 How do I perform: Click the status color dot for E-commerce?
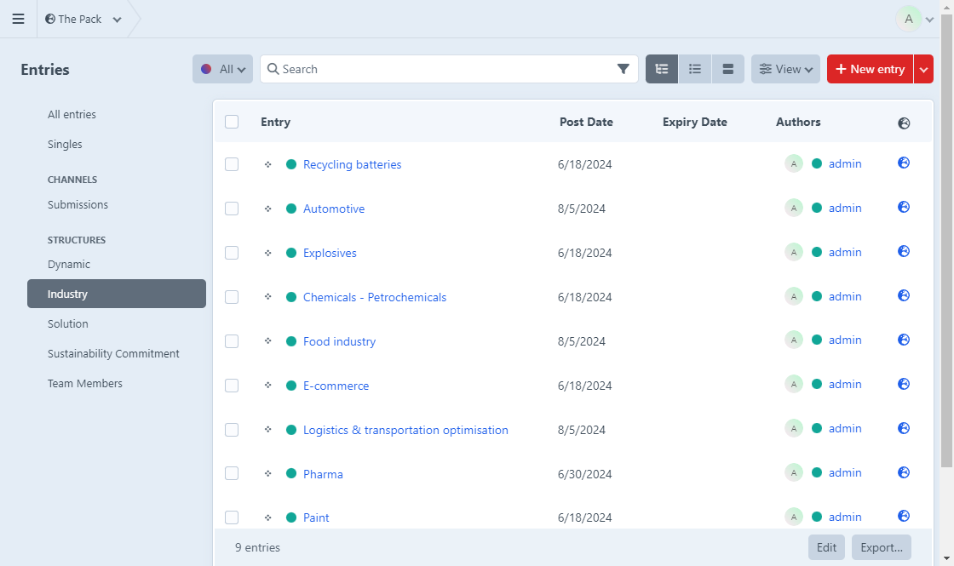pyautogui.click(x=291, y=386)
